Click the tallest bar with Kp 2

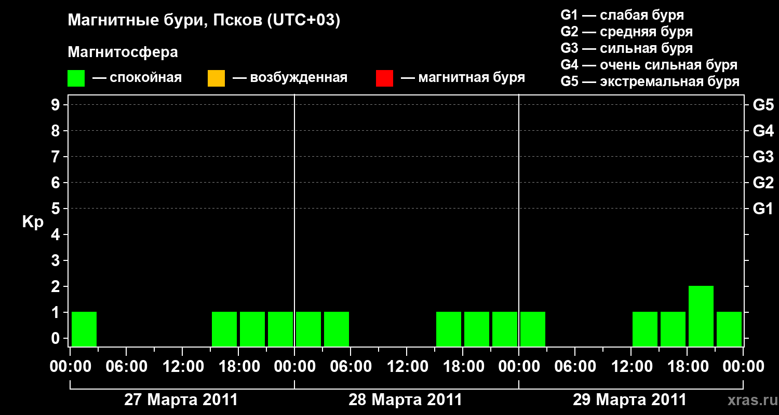[x=701, y=316]
